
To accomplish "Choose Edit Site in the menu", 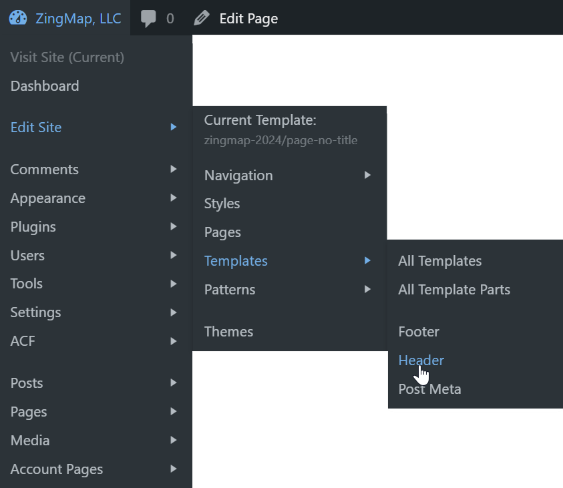I will [36, 128].
